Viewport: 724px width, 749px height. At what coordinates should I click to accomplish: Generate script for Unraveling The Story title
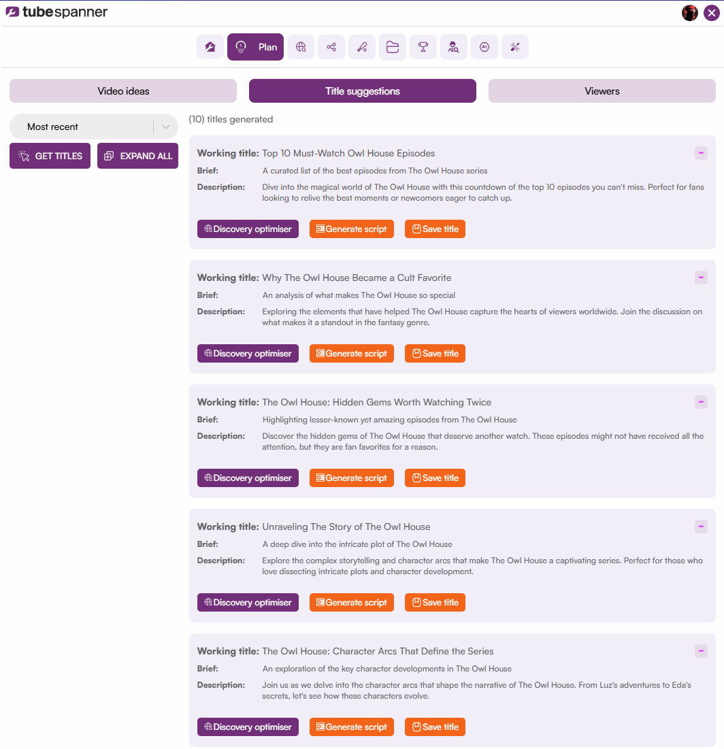(352, 602)
